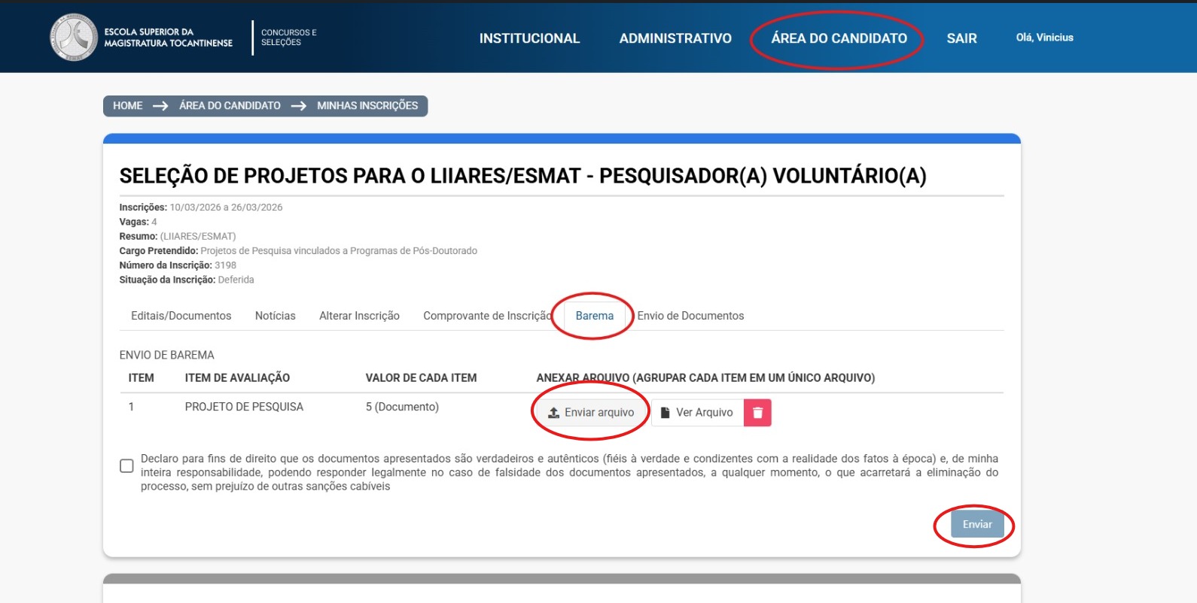The image size is (1197, 603).
Task: Click Área do Candidato breadcrumb link
Action: pos(230,106)
